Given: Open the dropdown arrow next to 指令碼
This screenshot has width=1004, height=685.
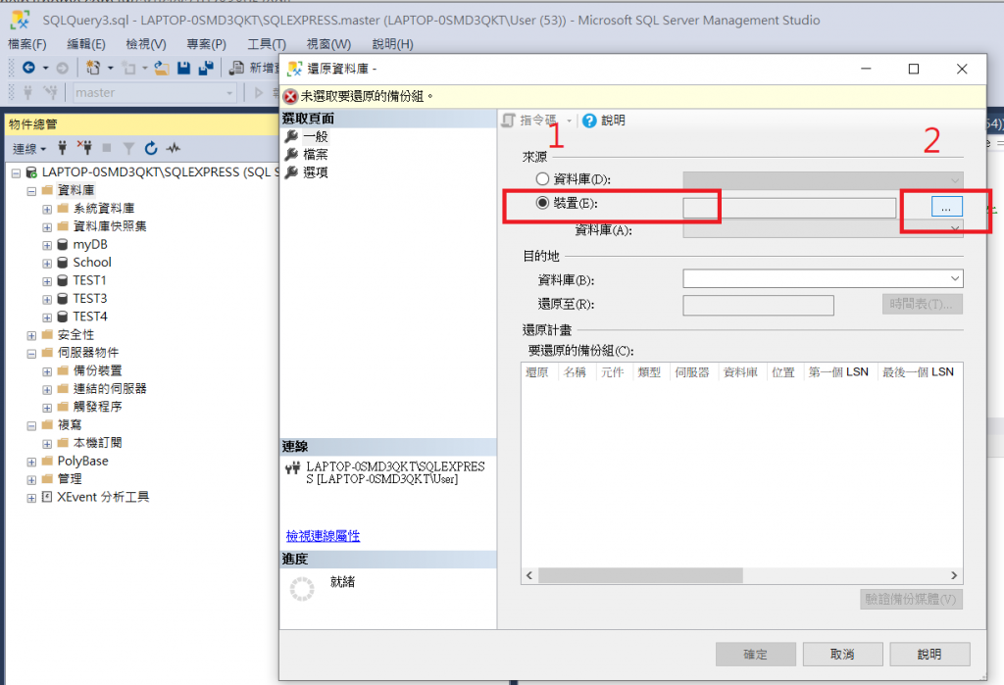Looking at the screenshot, I should 570,121.
